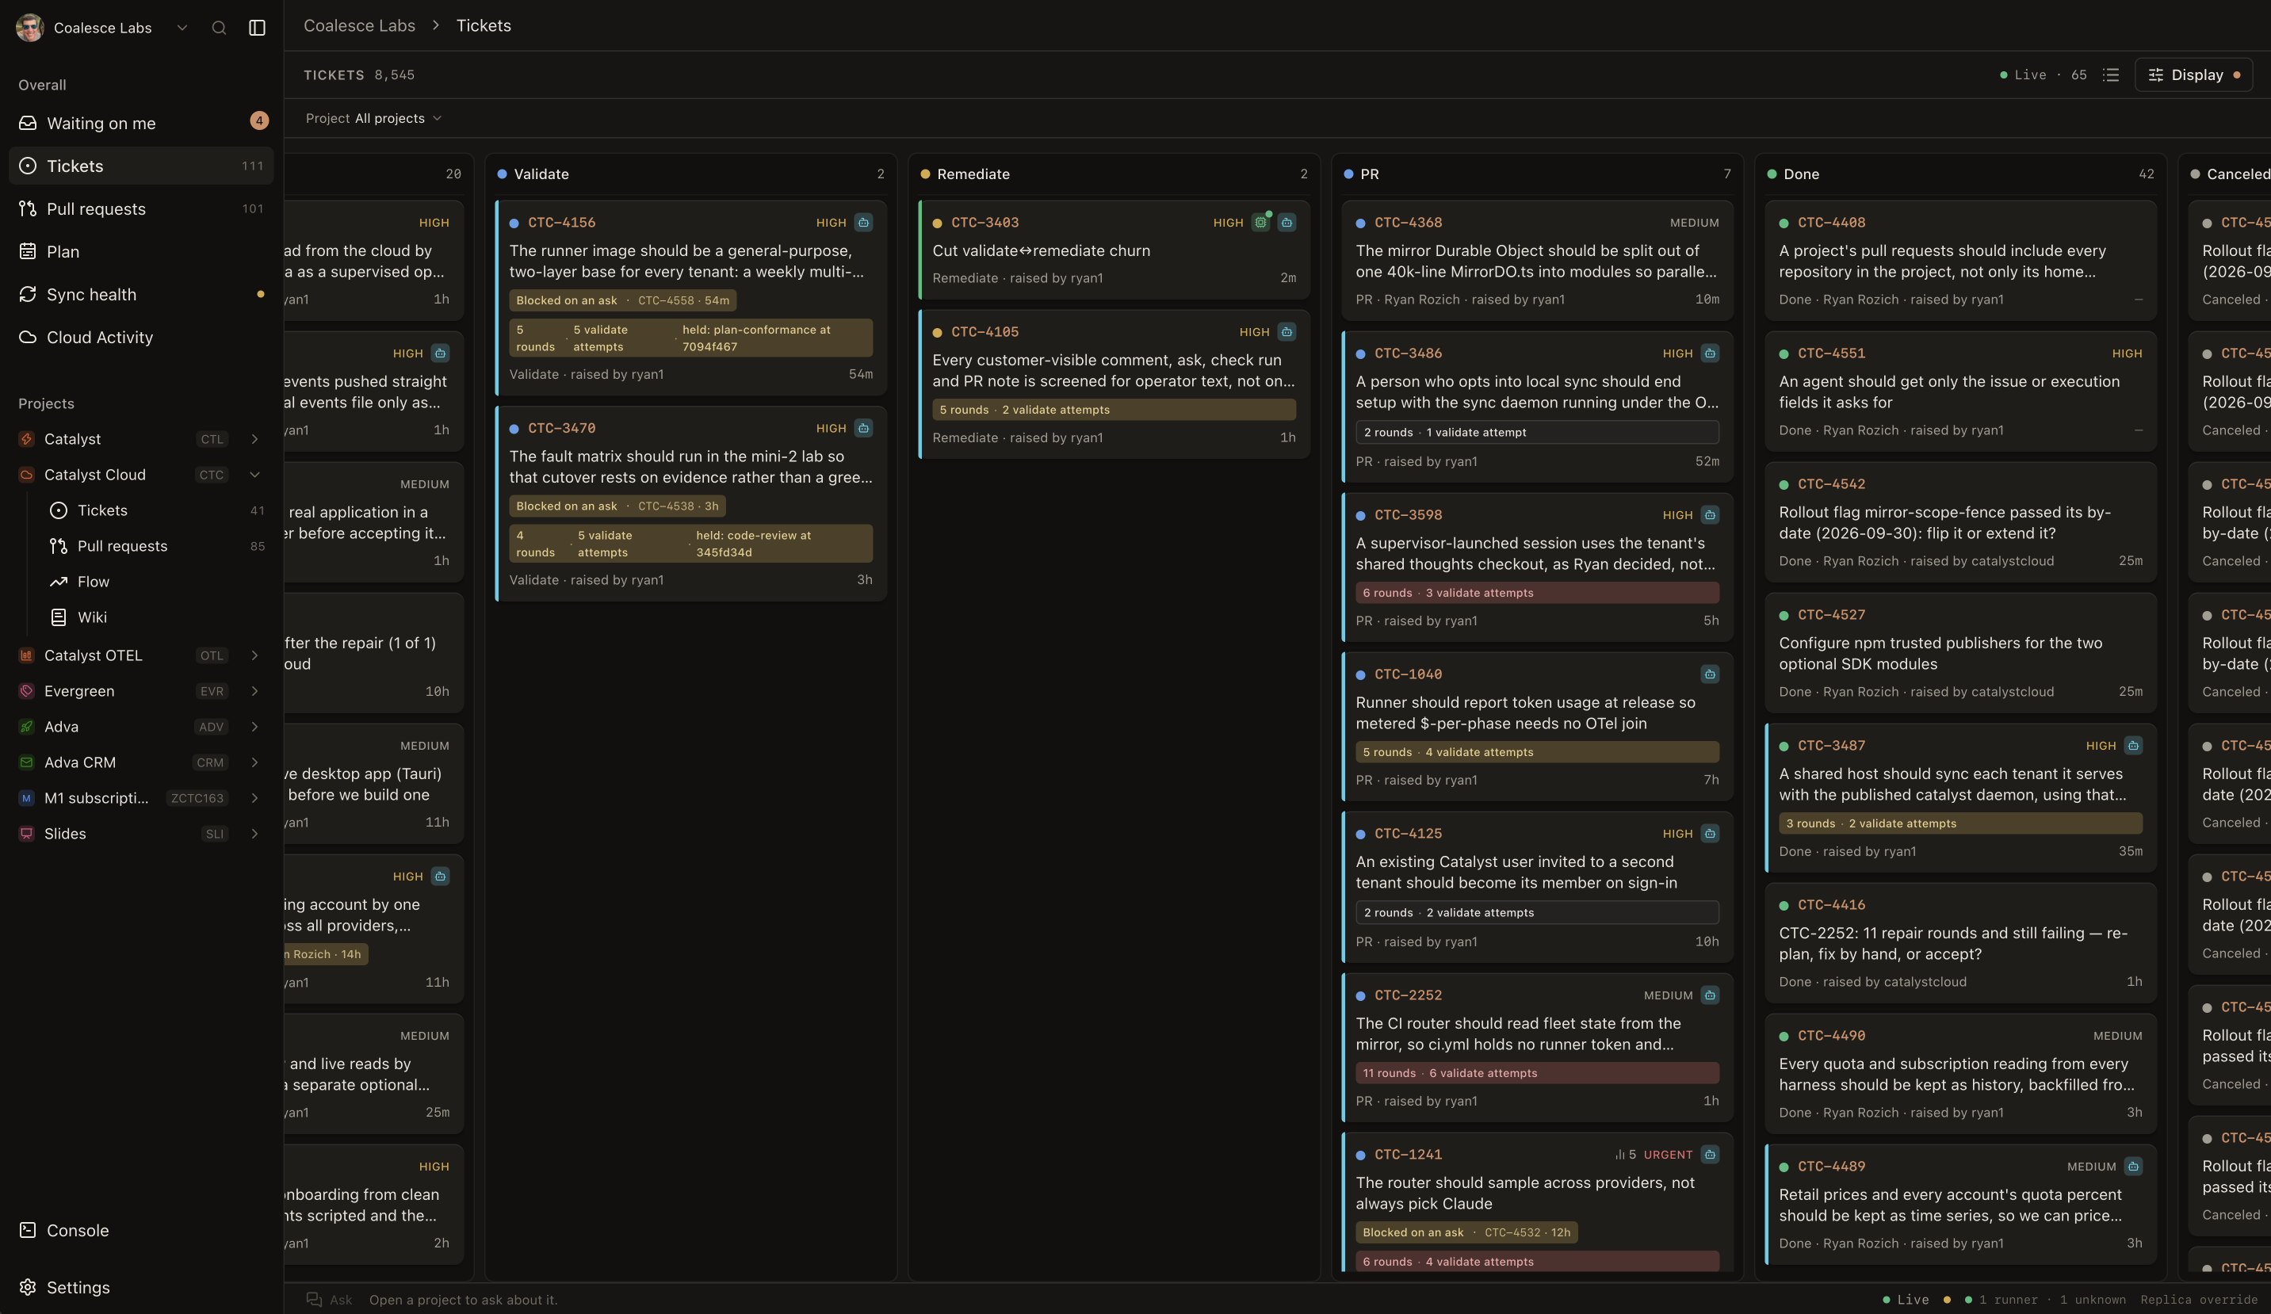Open Flow under Catalyst Cloud
This screenshot has height=1314, width=2271.
click(158, 581)
